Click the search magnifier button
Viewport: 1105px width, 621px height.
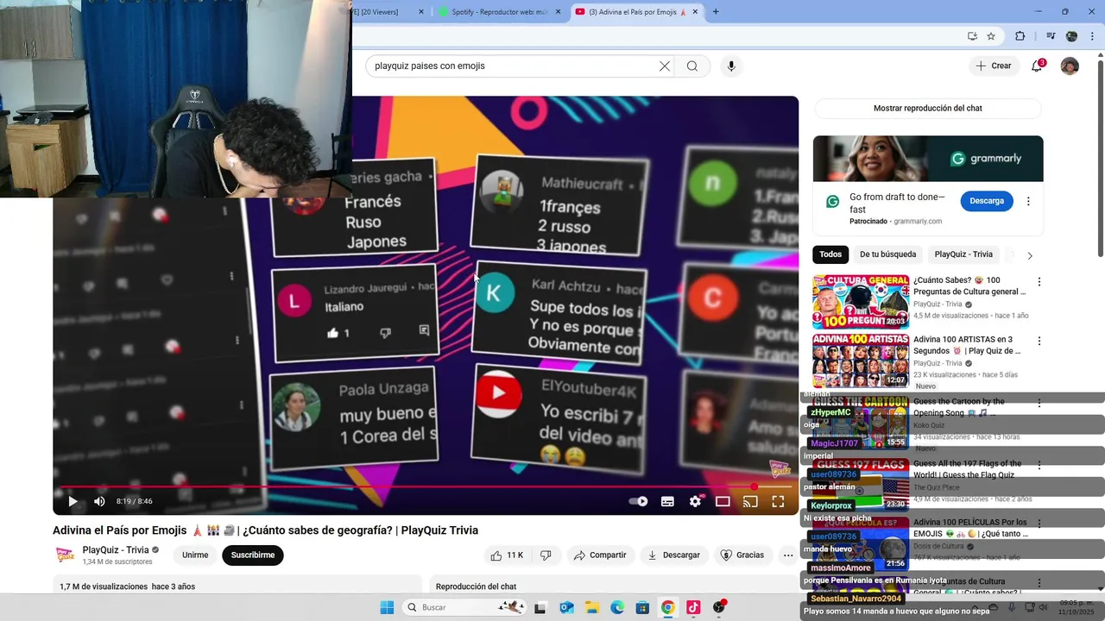coord(692,66)
